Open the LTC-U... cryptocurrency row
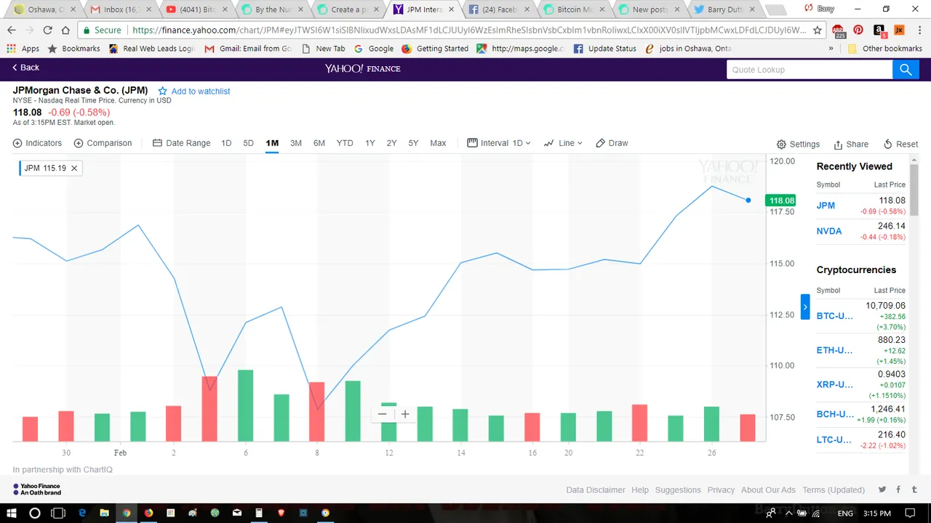Screen dimensions: 931x523 point(861,439)
